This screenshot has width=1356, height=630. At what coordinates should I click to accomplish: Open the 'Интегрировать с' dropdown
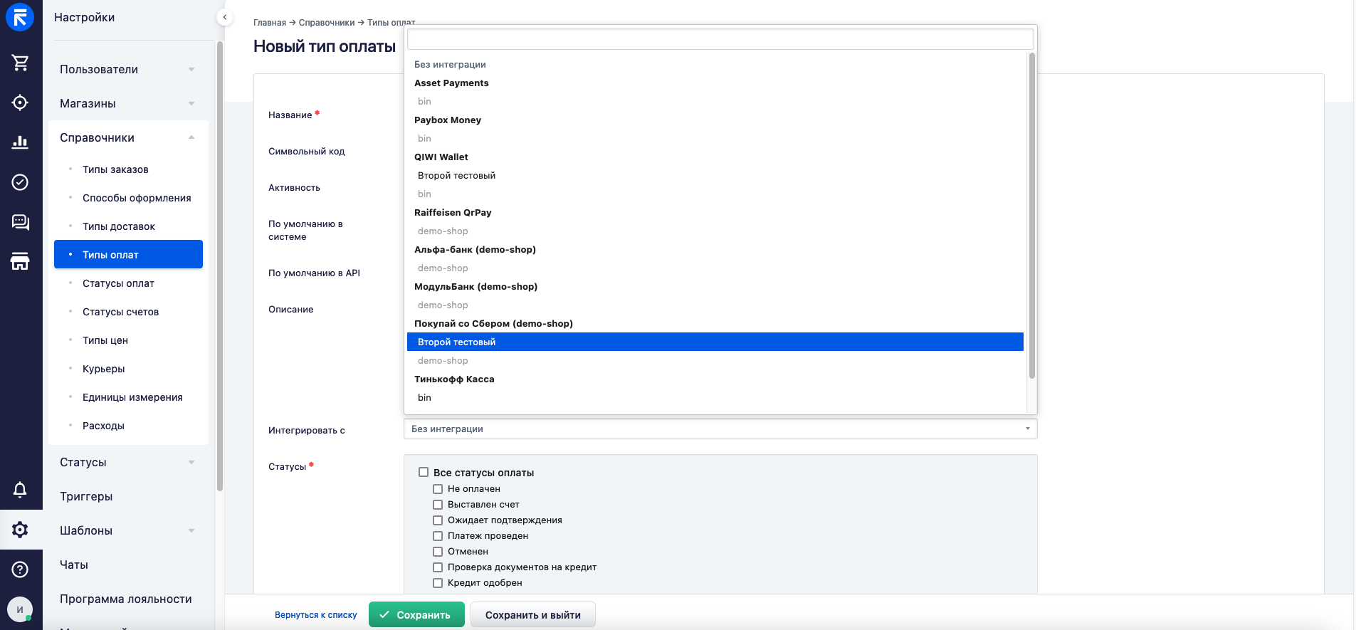(x=720, y=429)
